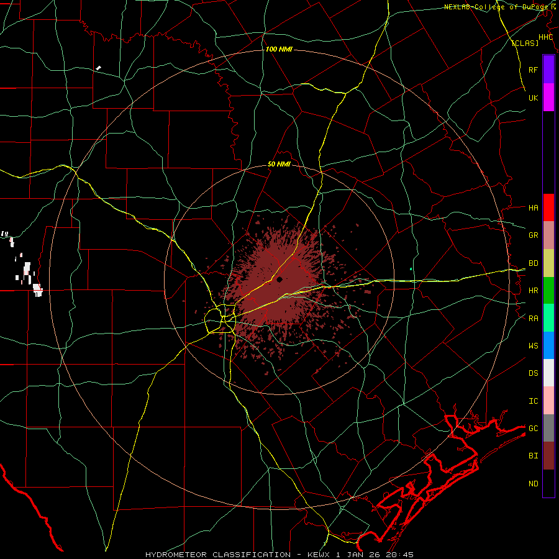Click the IC legend label
559x559 pixels.
click(533, 401)
